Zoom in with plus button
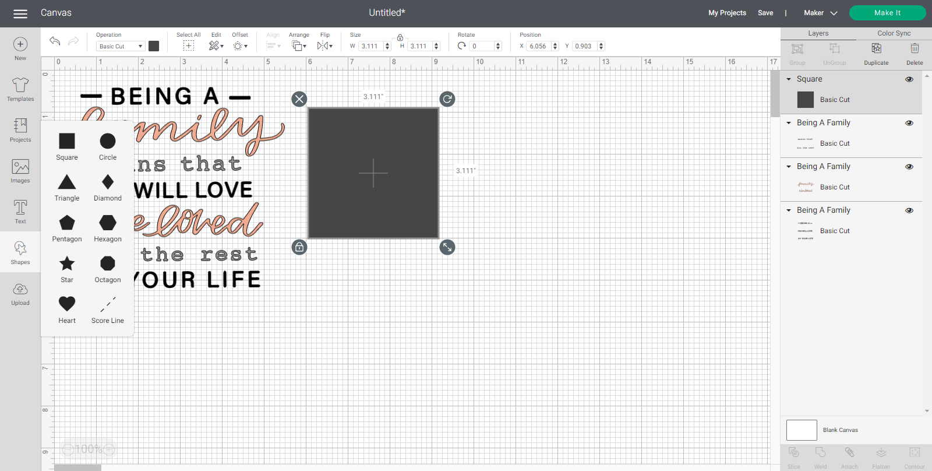The height and width of the screenshot is (471, 932). (108, 449)
